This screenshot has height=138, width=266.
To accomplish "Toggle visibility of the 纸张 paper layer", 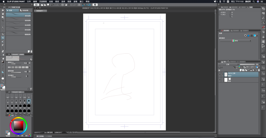I will pyautogui.click(x=220, y=80).
